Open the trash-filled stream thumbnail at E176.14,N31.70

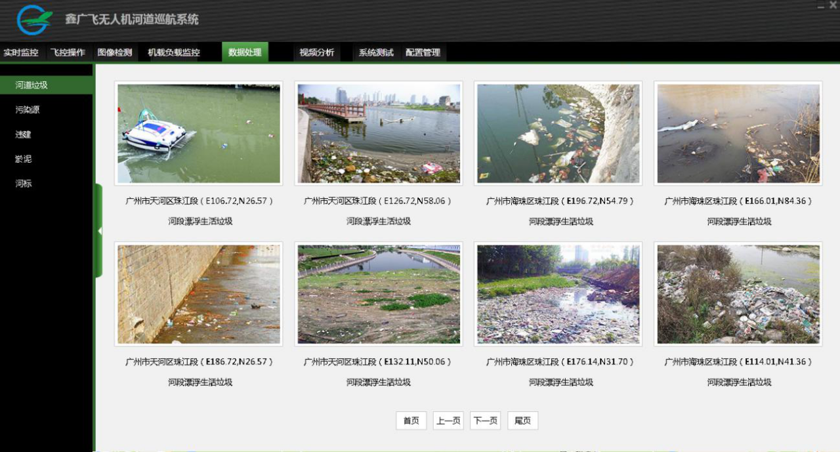point(558,294)
